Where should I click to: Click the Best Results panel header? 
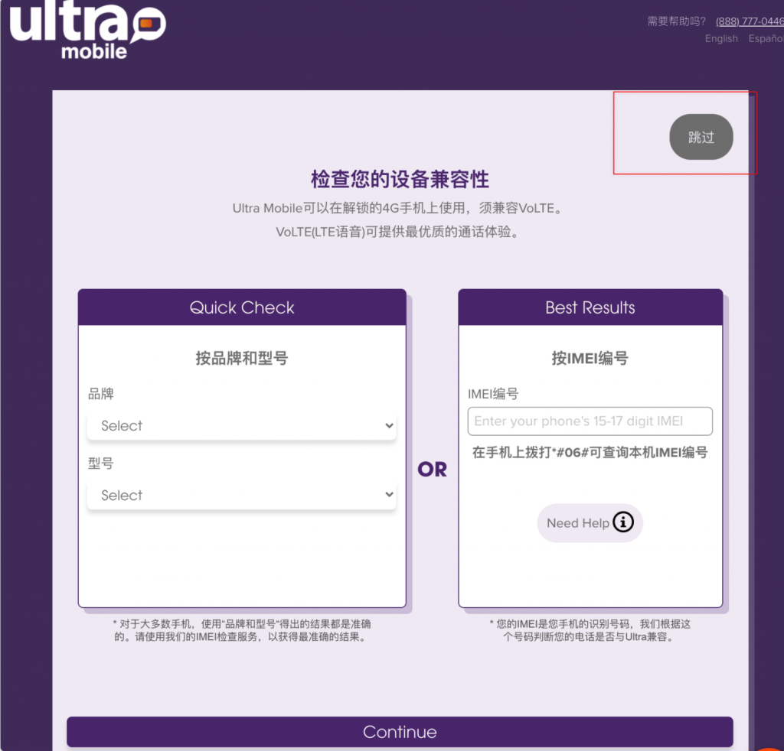tap(590, 307)
